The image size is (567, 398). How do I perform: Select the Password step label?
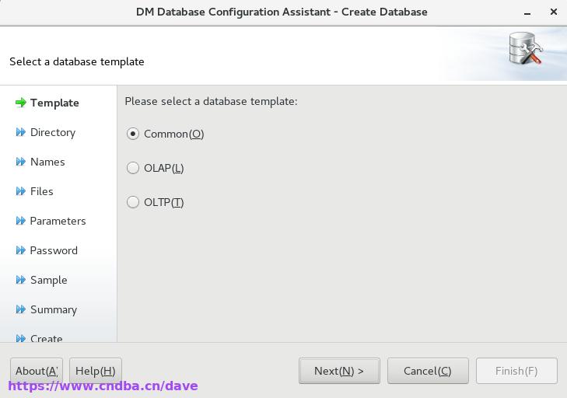coord(54,250)
